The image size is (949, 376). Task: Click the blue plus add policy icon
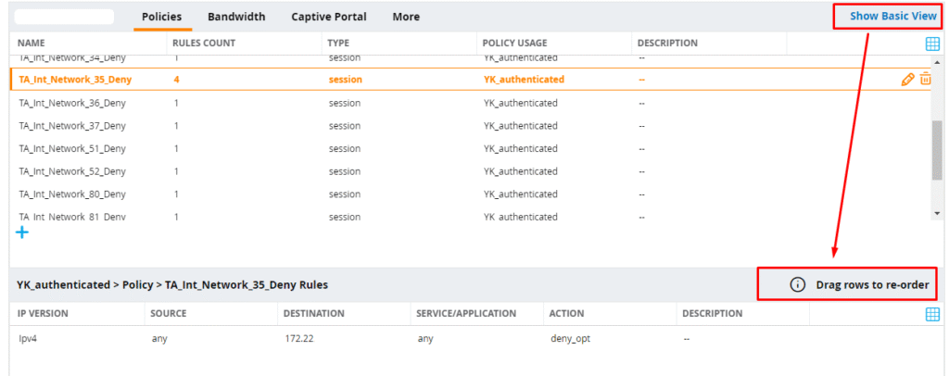point(22,232)
